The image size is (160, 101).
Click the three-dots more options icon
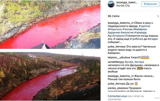click(x=157, y=98)
